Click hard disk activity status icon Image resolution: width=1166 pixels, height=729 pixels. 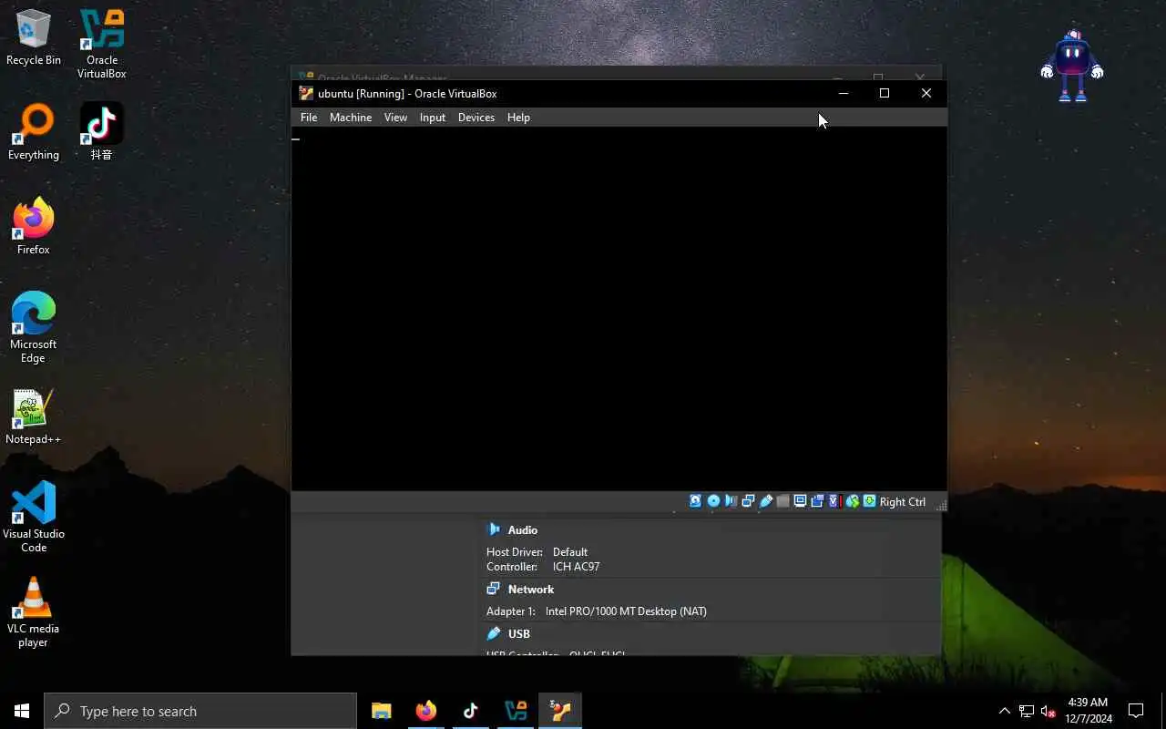point(695,501)
